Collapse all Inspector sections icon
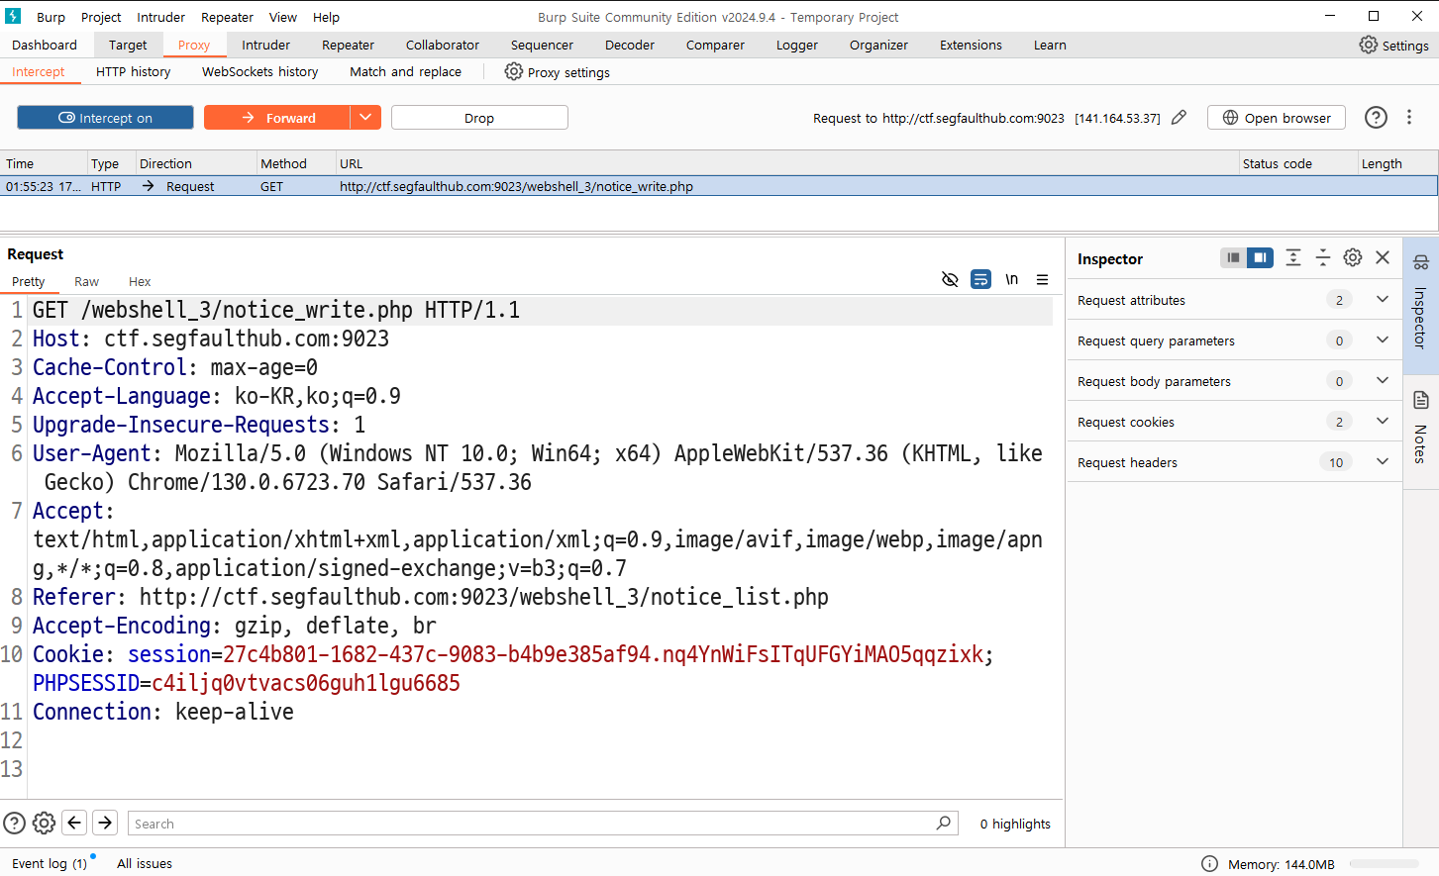This screenshot has height=876, width=1439. (1323, 257)
